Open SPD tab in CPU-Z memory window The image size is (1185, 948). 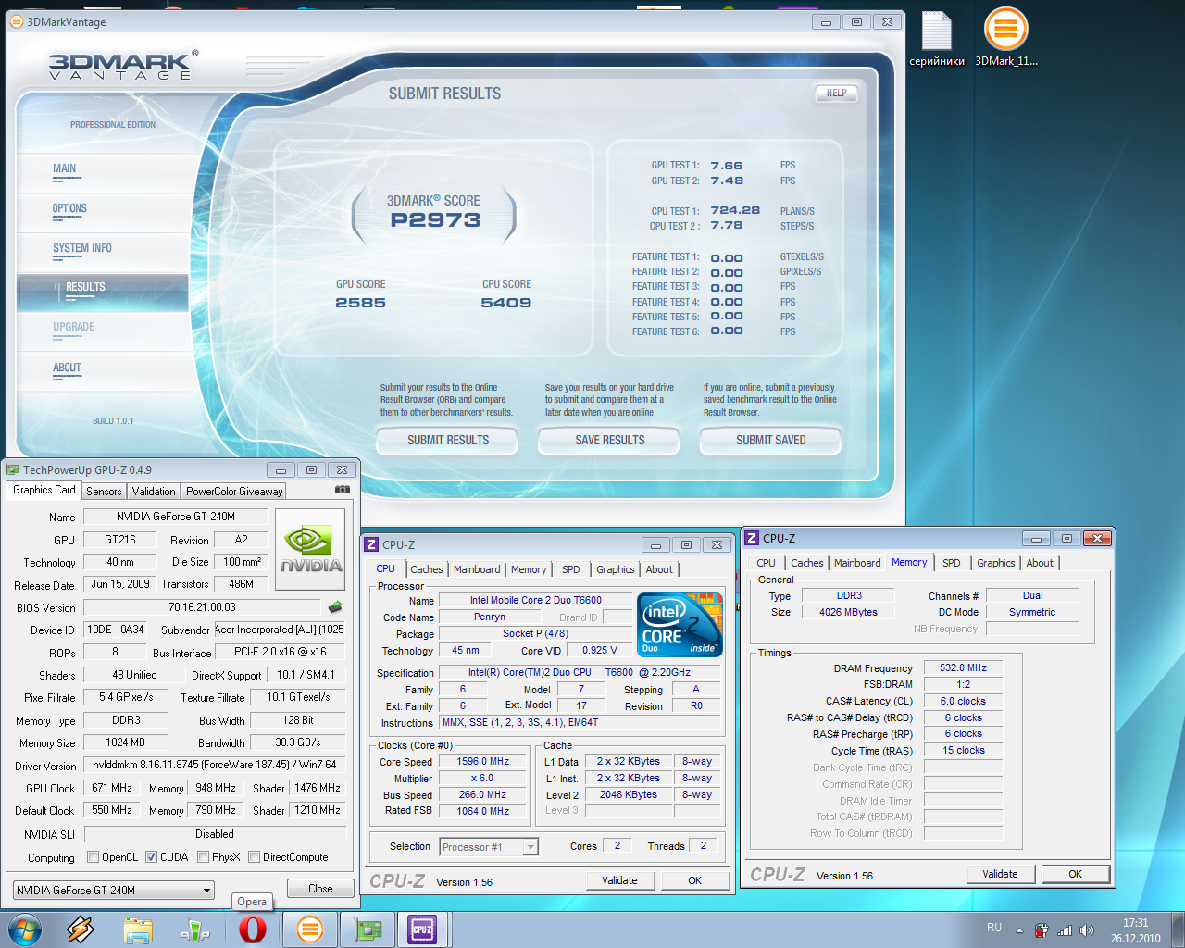pos(952,563)
